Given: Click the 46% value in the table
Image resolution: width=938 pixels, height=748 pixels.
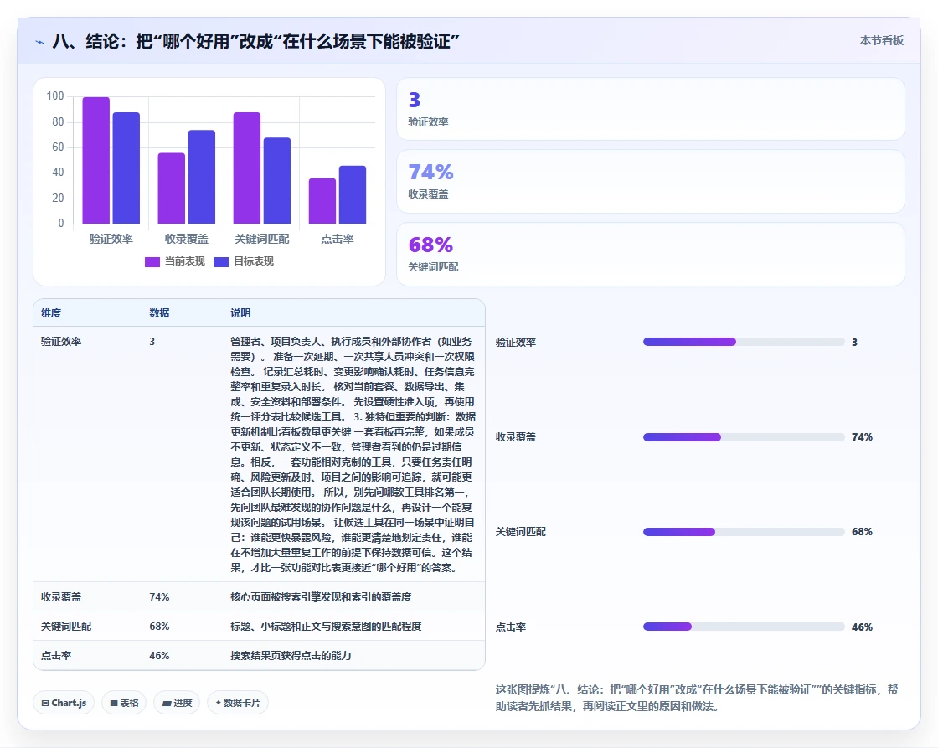Looking at the screenshot, I should (159, 656).
